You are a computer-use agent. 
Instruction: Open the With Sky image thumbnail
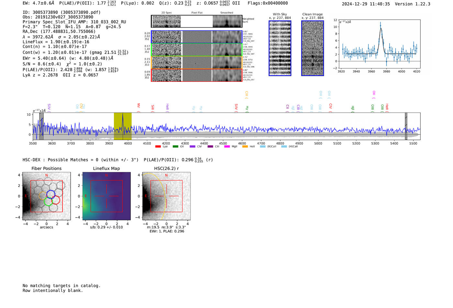pyautogui.click(x=280, y=48)
